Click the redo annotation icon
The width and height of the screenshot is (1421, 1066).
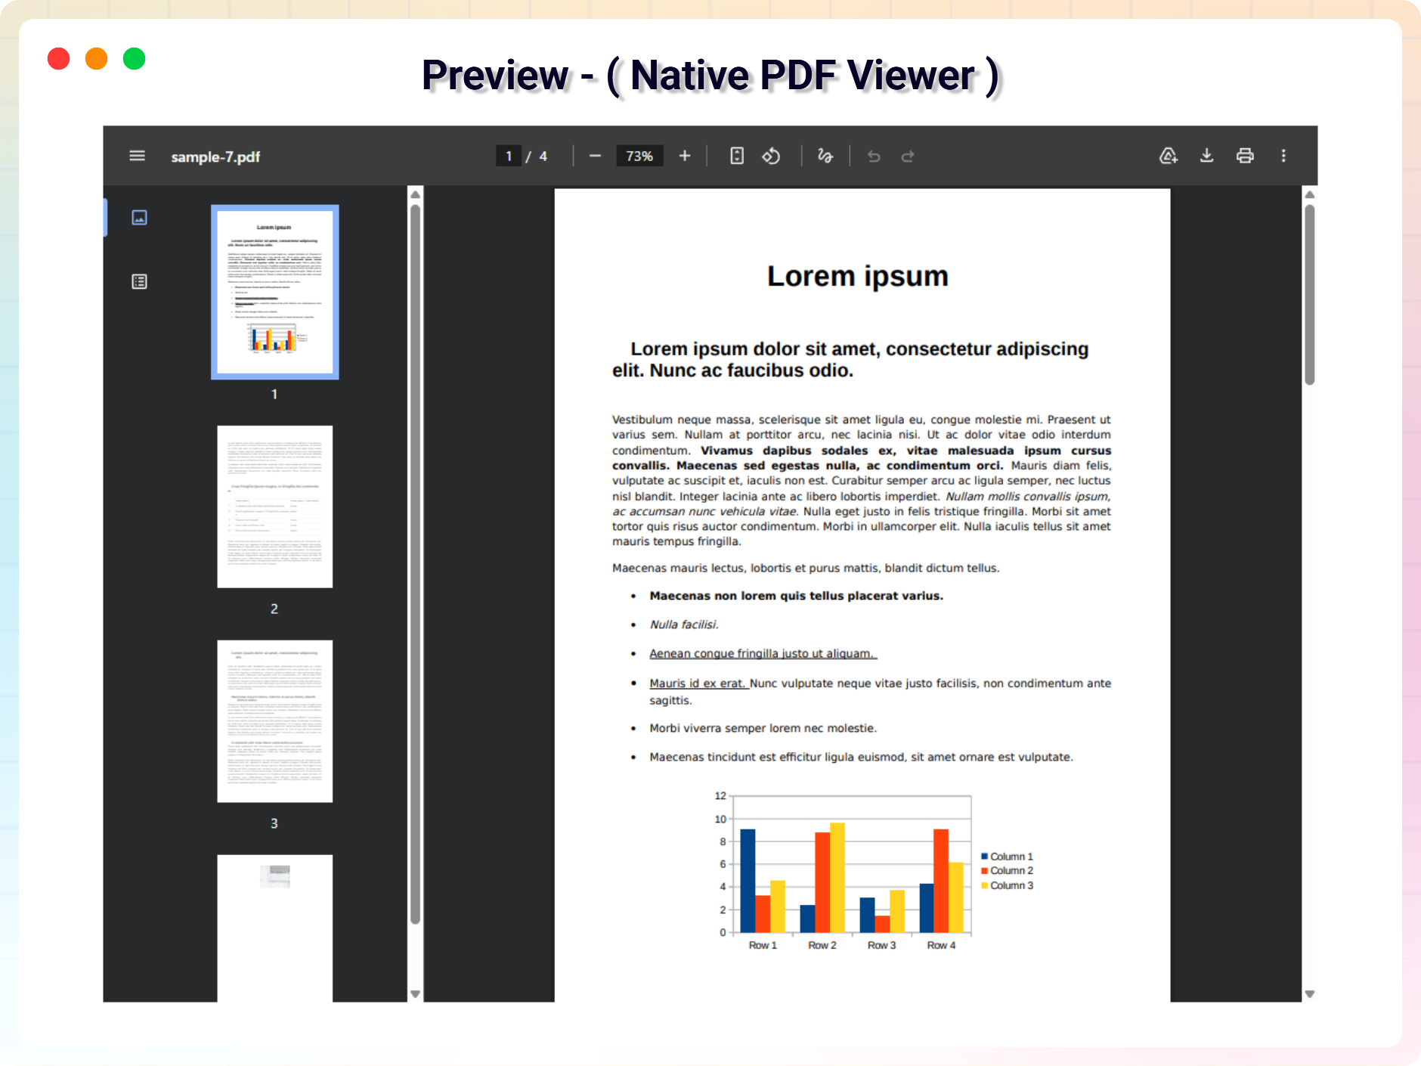pos(907,156)
